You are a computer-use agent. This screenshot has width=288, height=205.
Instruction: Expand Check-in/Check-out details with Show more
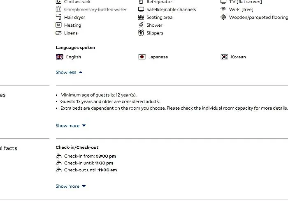pyautogui.click(x=70, y=186)
